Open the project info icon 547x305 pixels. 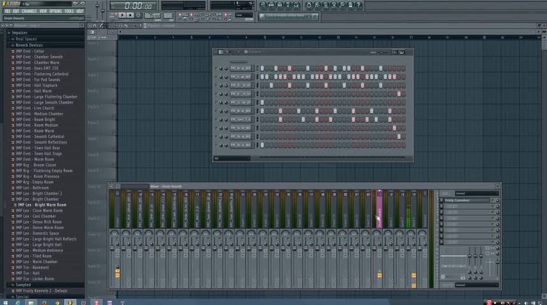(x=350, y=5)
